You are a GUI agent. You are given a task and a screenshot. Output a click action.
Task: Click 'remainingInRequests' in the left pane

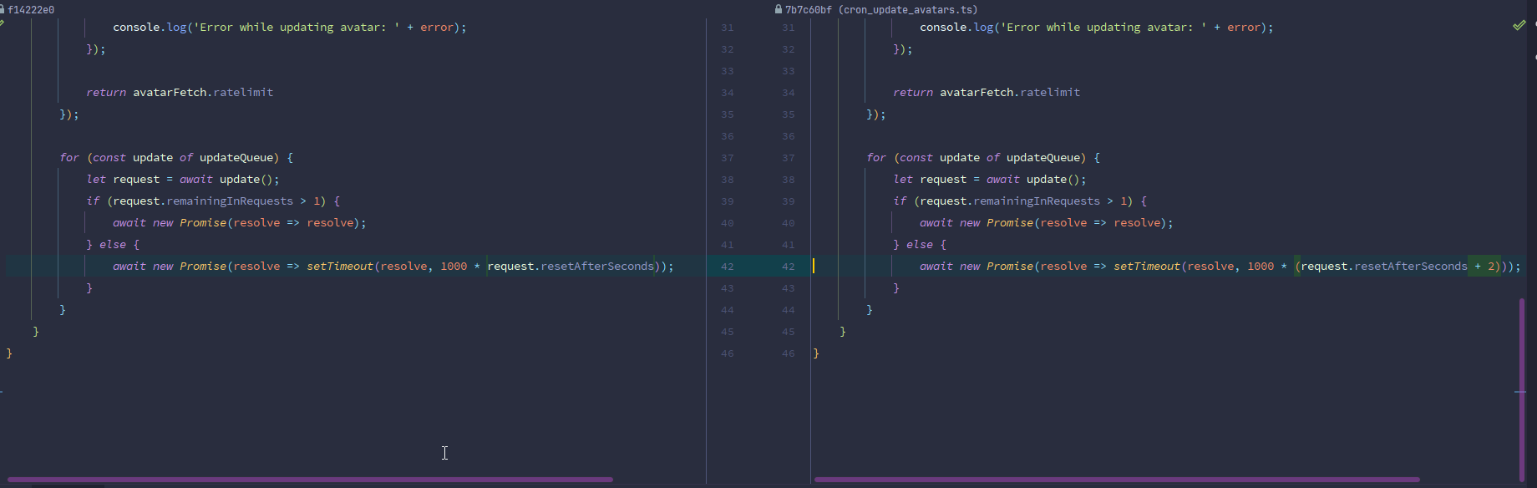[230, 201]
